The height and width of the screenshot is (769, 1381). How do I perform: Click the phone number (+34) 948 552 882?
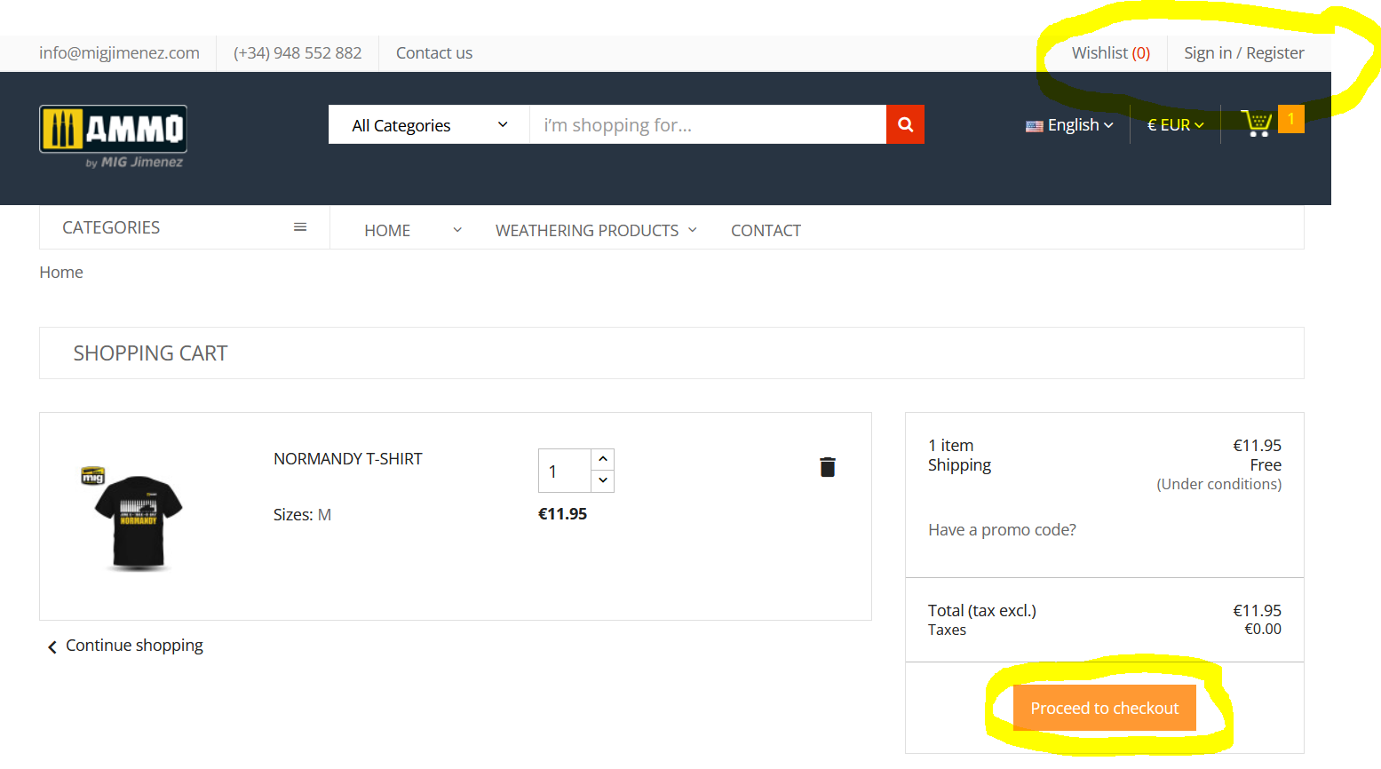tap(298, 53)
